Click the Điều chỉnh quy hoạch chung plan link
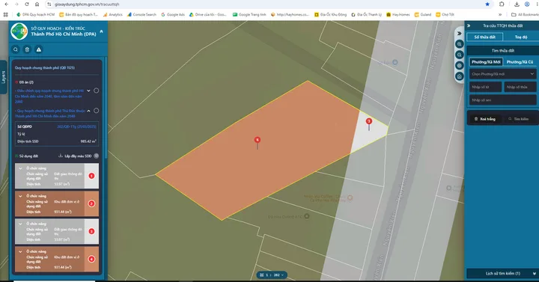The image size is (539, 282). pyautogui.click(x=49, y=96)
